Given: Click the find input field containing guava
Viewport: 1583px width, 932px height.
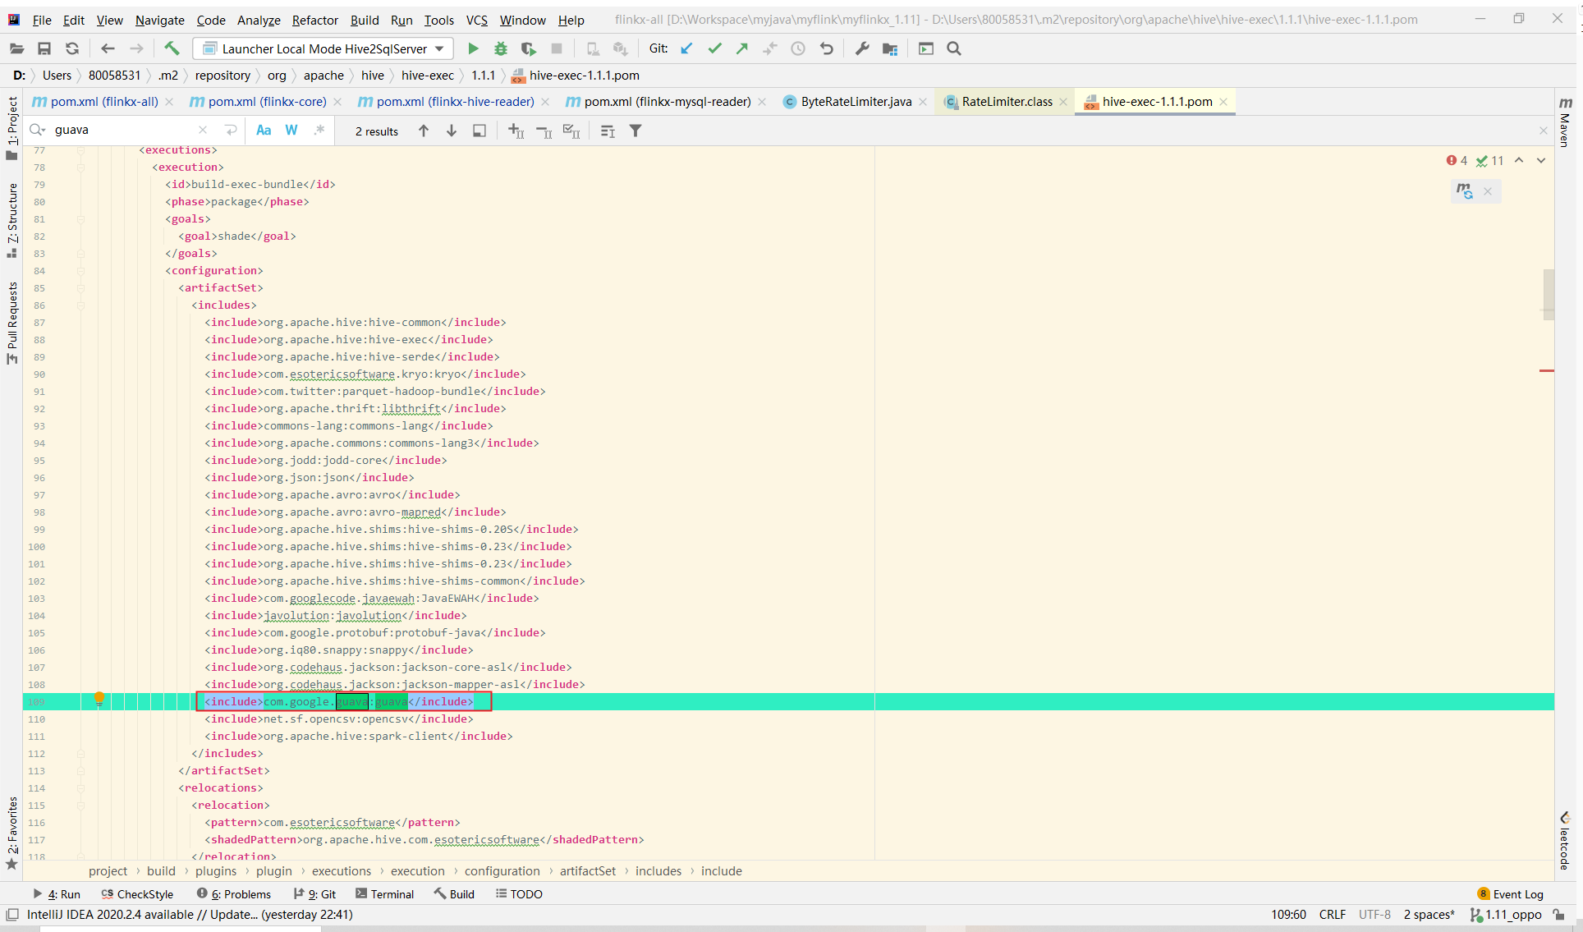Looking at the screenshot, I should point(123,130).
